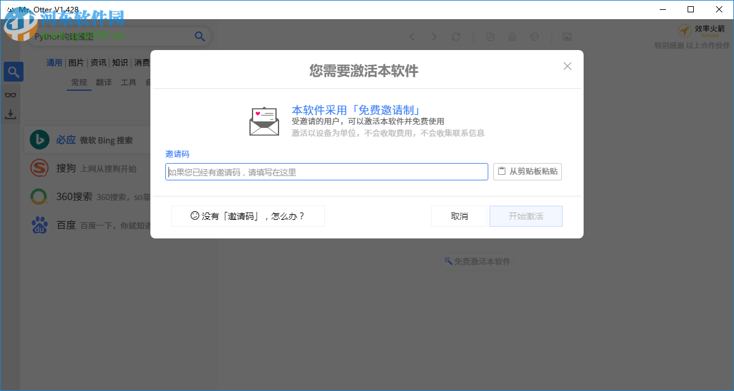The image size is (734, 391).
Task: Click the printer toolbar icon
Action: click(x=512, y=37)
